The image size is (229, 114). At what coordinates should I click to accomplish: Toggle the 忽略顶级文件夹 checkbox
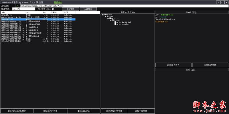tap(53, 9)
